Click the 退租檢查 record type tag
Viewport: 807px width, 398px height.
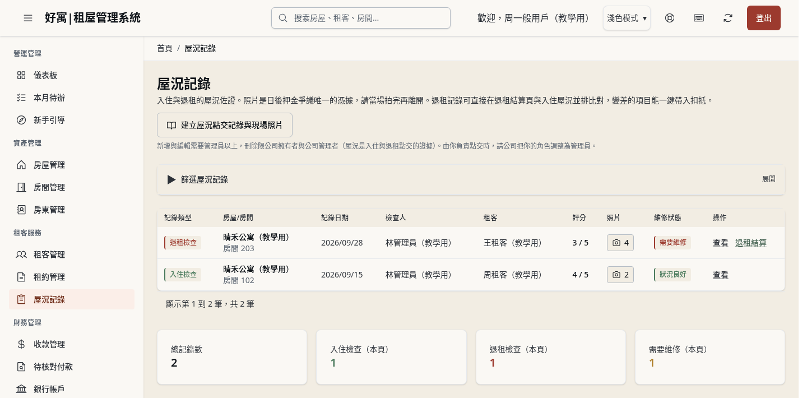click(x=183, y=243)
